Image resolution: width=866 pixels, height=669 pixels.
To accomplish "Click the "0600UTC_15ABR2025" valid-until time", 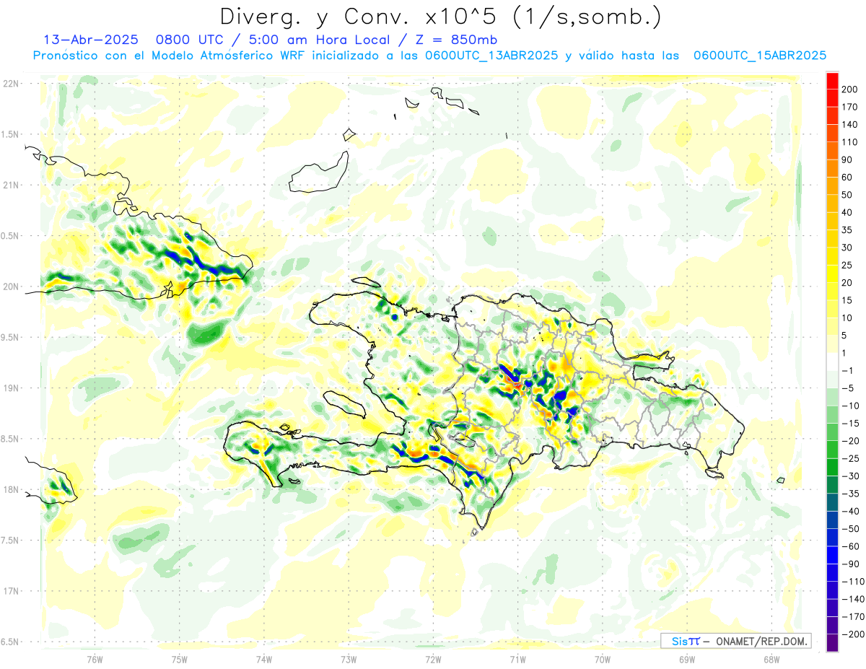I will 759,56.
